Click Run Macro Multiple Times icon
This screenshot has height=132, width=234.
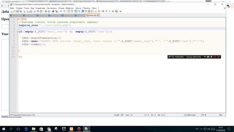113,11
